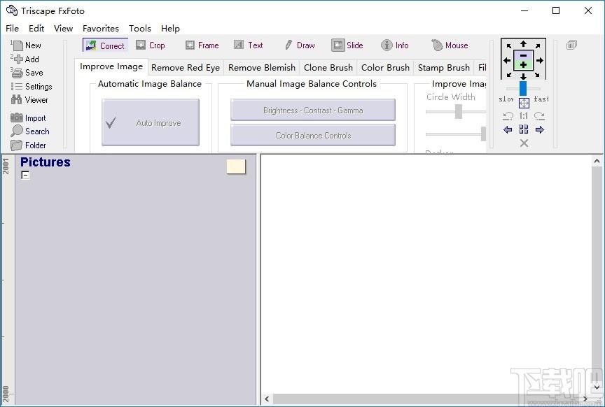Open the Favorites menu
The width and height of the screenshot is (605, 407).
pyautogui.click(x=101, y=29)
